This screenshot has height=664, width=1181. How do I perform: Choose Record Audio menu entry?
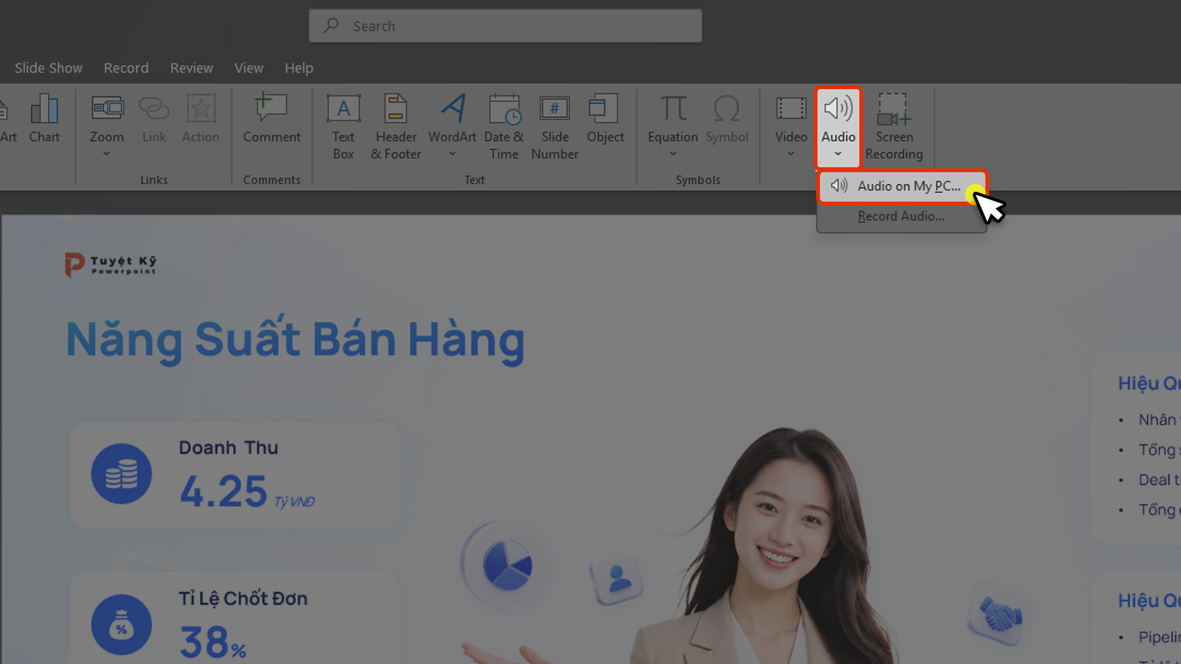pos(902,216)
